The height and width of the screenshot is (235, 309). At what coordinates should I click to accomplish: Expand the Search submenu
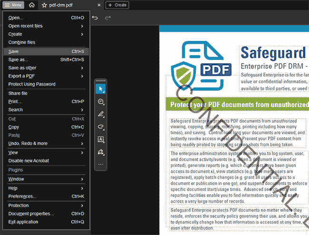click(x=46, y=109)
